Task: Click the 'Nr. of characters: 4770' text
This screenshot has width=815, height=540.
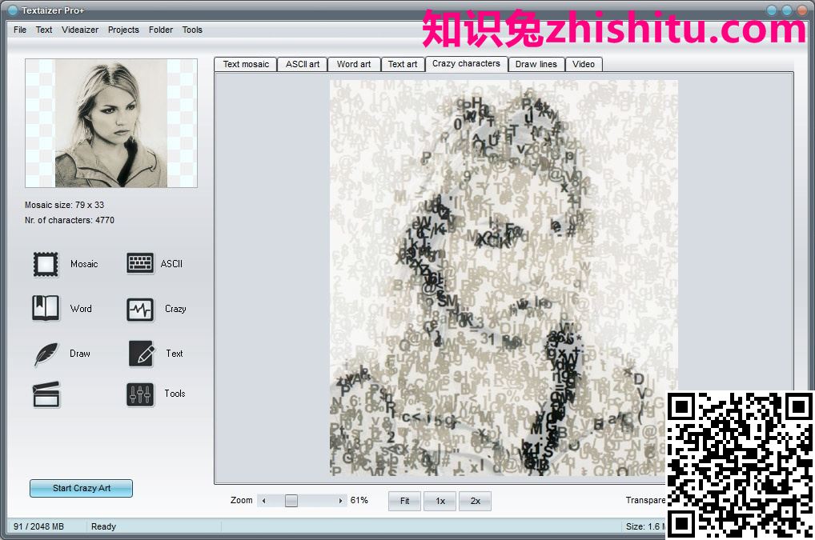Action: 70,220
